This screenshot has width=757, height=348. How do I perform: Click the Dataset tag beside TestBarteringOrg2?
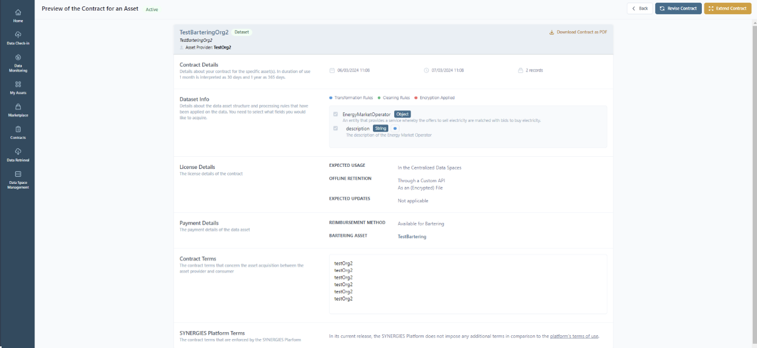(242, 32)
